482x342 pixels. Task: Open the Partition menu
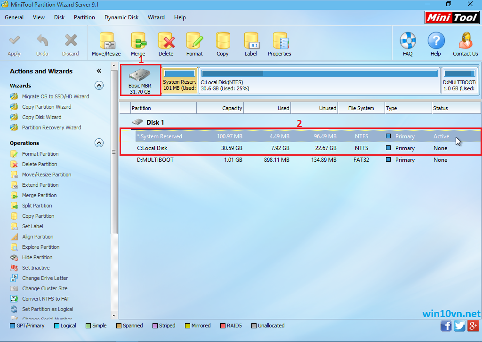84,17
